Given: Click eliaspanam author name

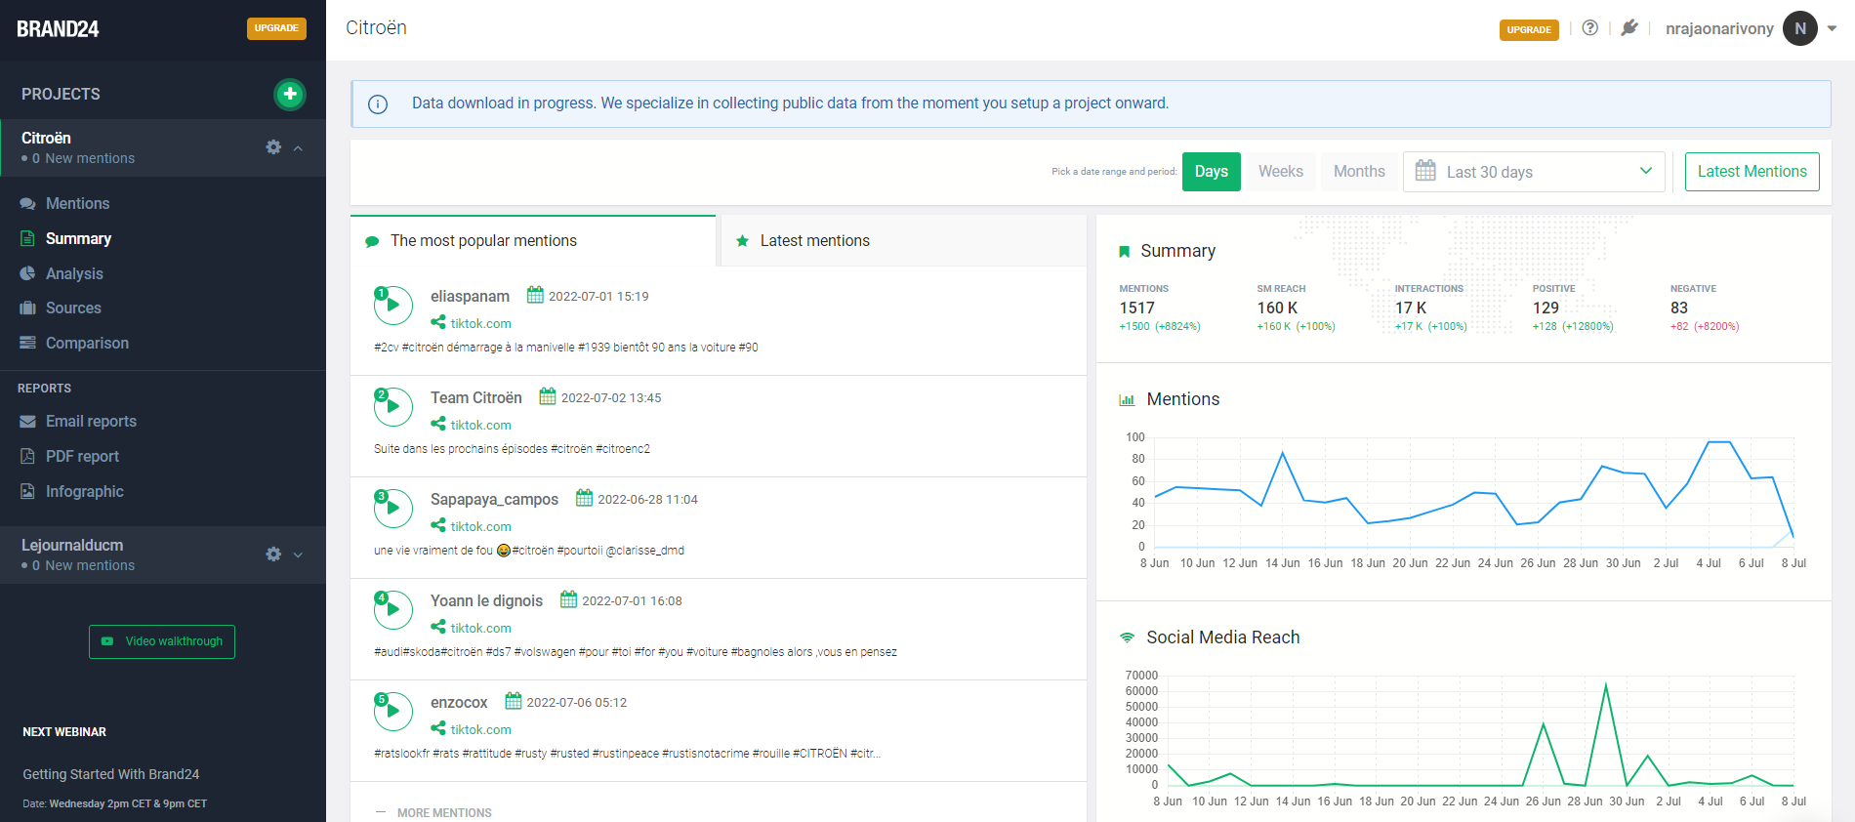Looking at the screenshot, I should pos(470,296).
